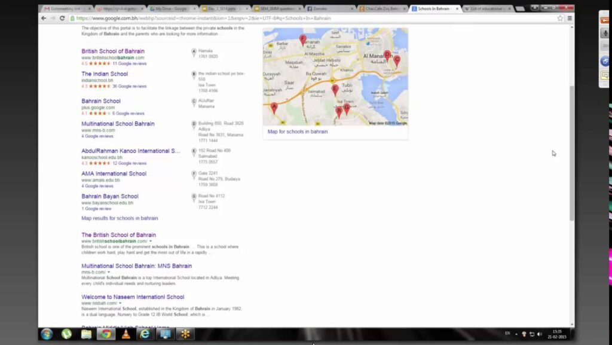Open the clock showing 21-02-2015
This screenshot has width=612, height=345.
(557, 334)
